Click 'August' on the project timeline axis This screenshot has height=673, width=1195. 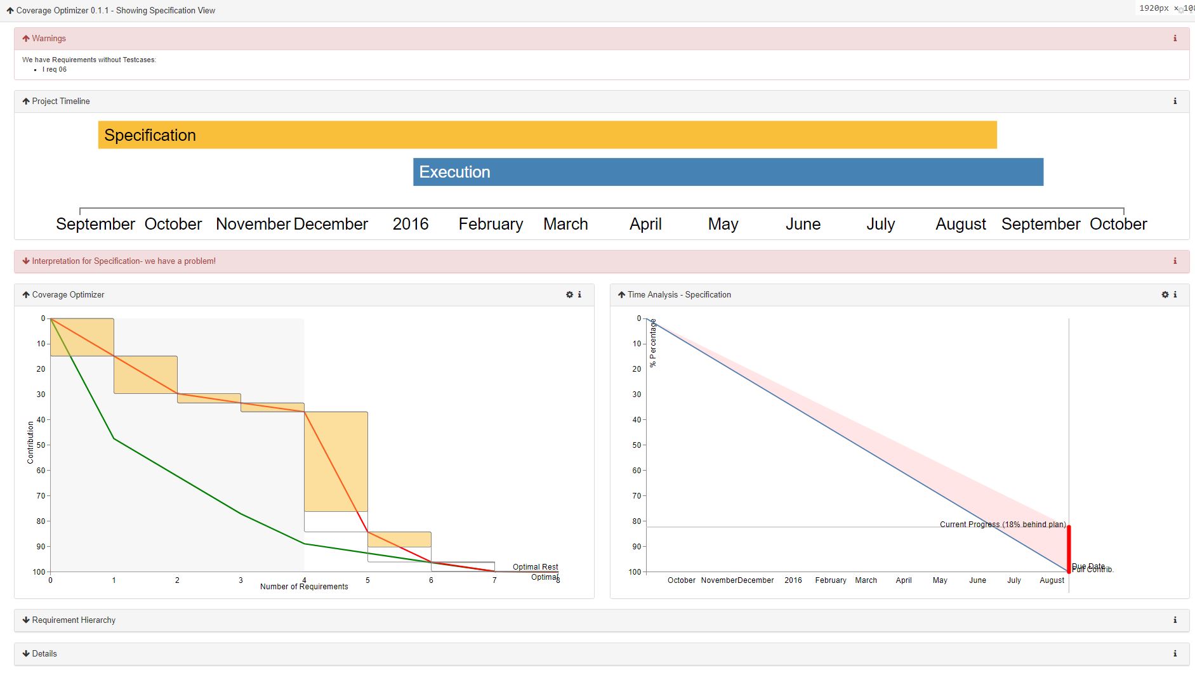tap(961, 224)
